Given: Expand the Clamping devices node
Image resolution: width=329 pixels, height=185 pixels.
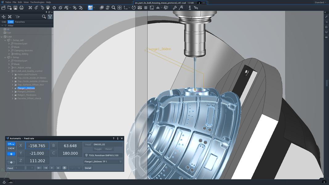Looking at the screenshot, I should (9, 51).
